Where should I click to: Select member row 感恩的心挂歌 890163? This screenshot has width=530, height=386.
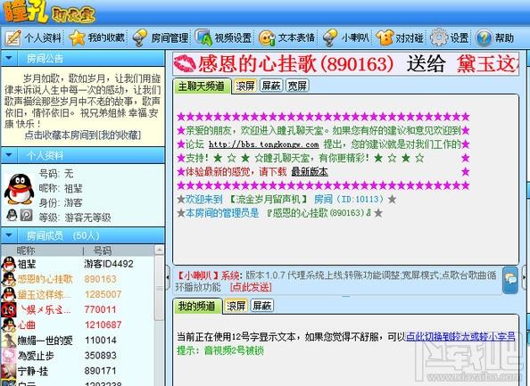pos(78,279)
